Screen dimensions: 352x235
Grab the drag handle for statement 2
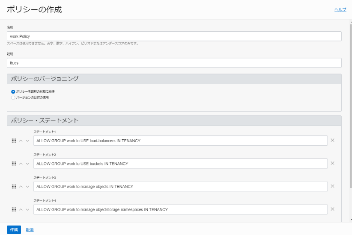(x=14, y=164)
